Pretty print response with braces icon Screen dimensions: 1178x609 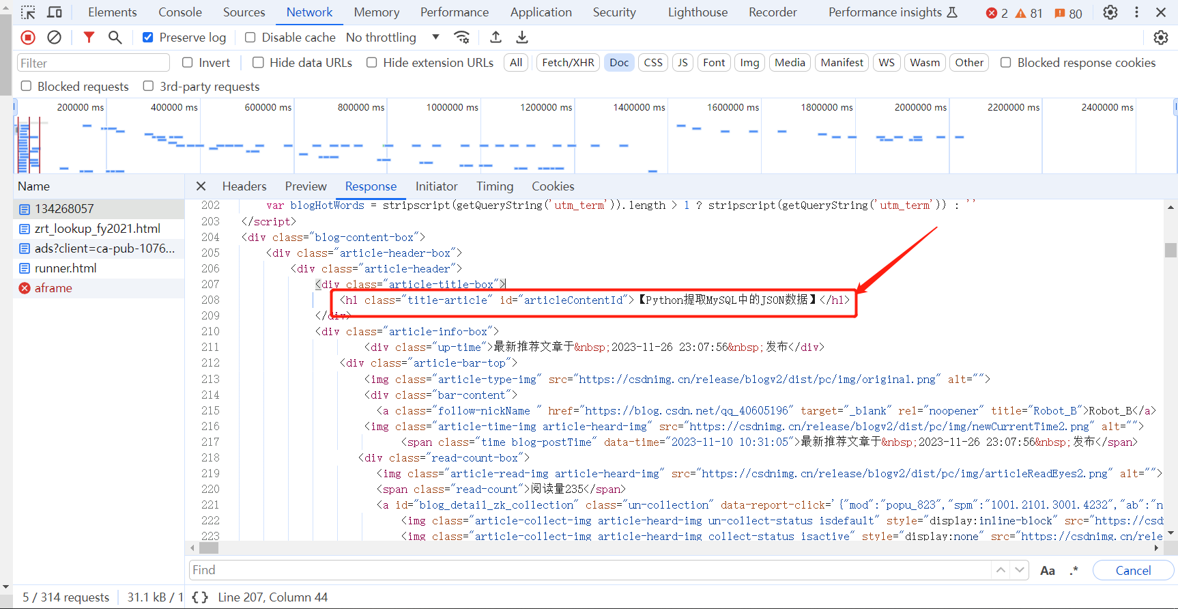(200, 597)
